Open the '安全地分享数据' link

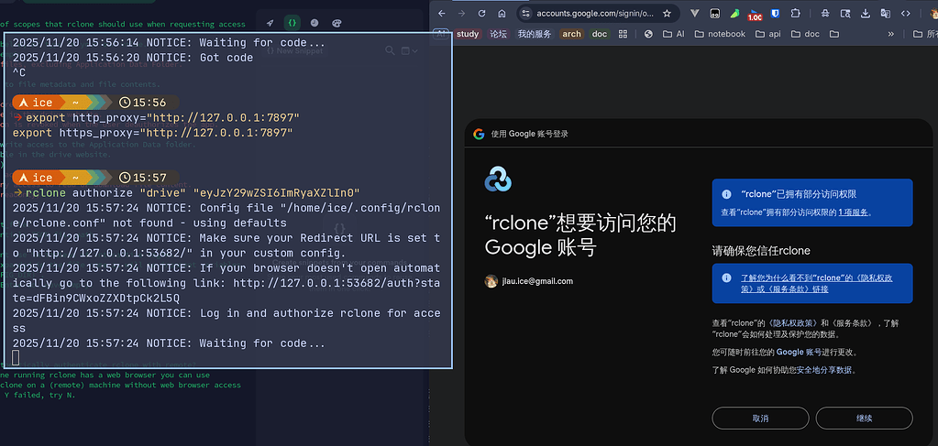click(x=824, y=370)
